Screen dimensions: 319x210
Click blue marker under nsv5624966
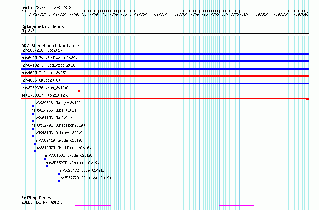click(33, 114)
